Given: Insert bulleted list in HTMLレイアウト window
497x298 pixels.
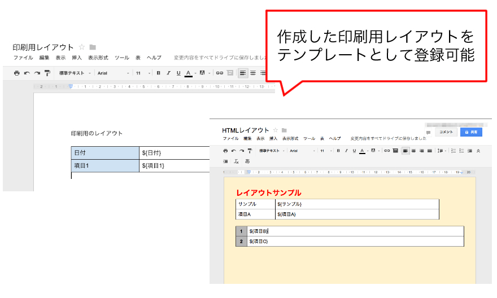Looking at the screenshot, I should pyautogui.click(x=461, y=151).
